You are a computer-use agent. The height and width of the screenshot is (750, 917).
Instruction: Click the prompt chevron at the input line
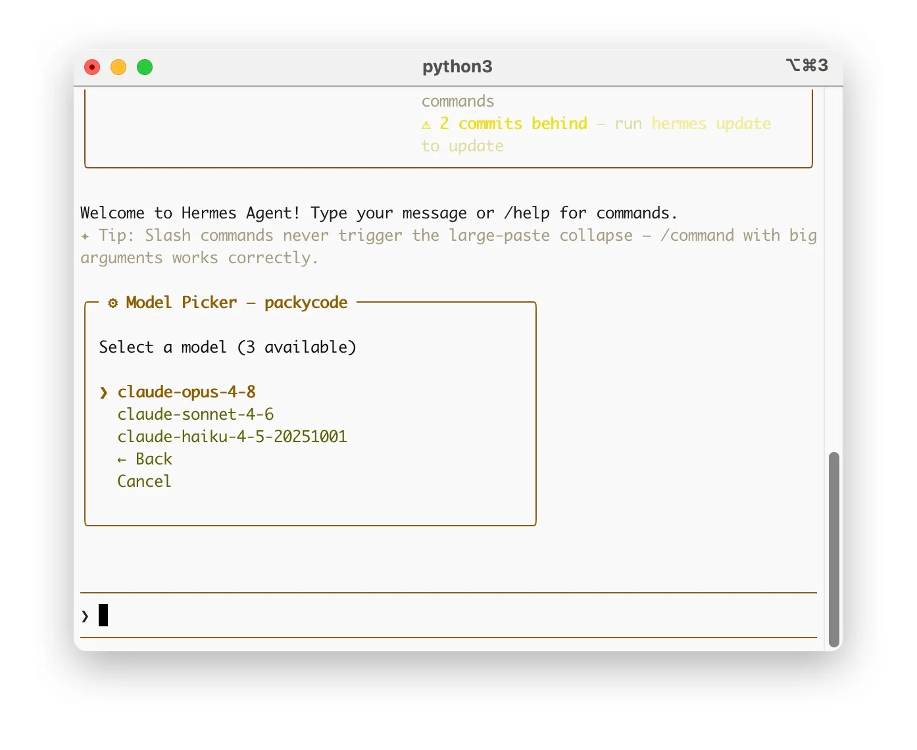[x=85, y=616]
